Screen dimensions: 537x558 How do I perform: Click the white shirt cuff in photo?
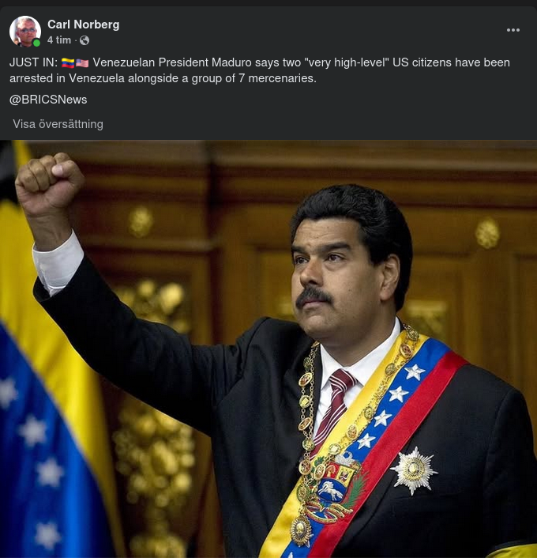[58, 263]
